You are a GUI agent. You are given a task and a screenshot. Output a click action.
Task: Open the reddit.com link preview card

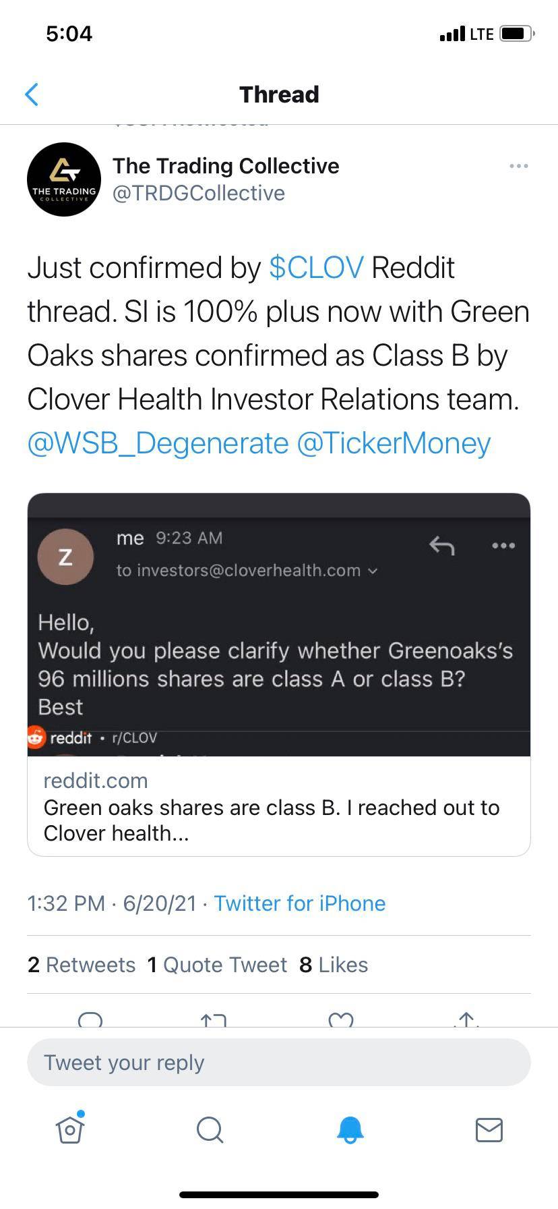(278, 806)
